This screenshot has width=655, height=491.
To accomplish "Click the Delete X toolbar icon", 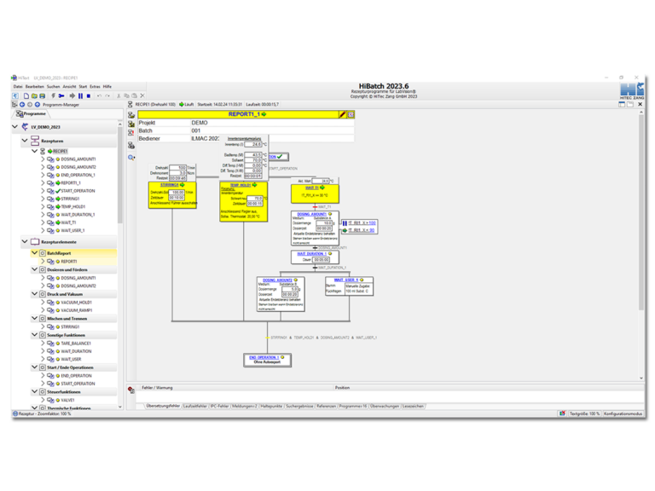I will [142, 95].
